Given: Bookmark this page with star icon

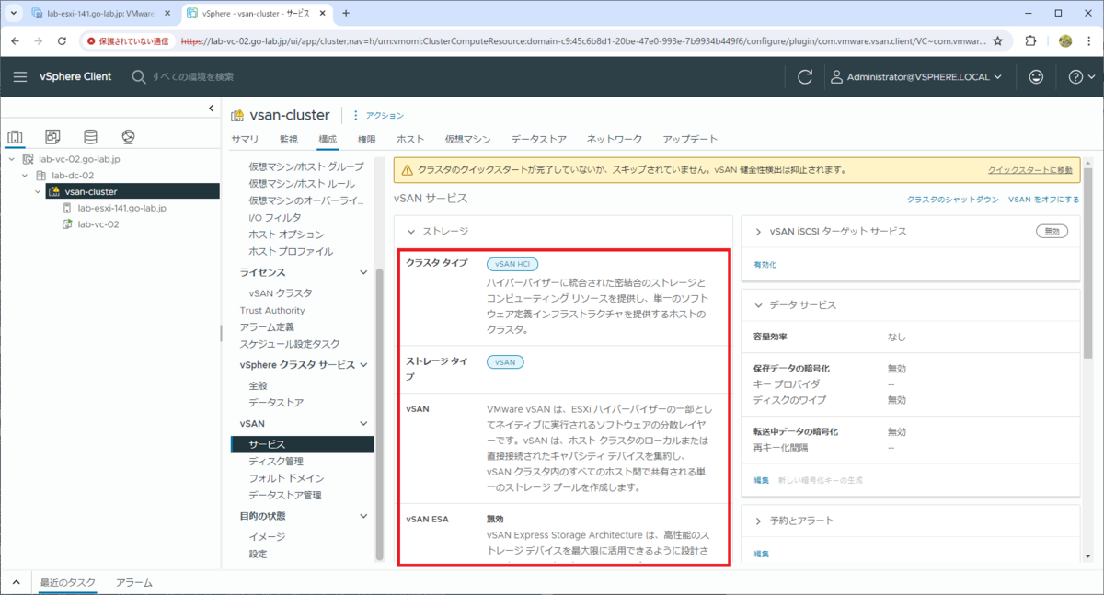Looking at the screenshot, I should [997, 41].
